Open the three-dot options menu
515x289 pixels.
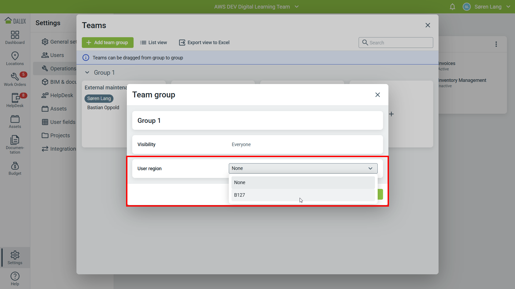[x=496, y=44]
